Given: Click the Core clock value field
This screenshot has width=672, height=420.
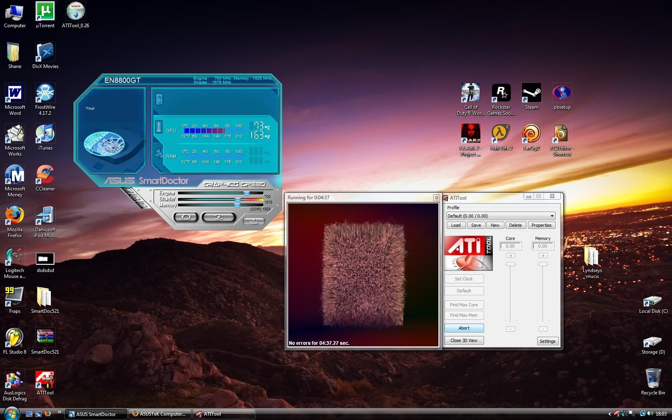Looking at the screenshot, I should (x=510, y=246).
